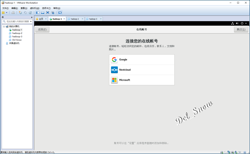Click the VMware Workstation title bar icon
The width and height of the screenshot is (250, 154).
(3, 3)
